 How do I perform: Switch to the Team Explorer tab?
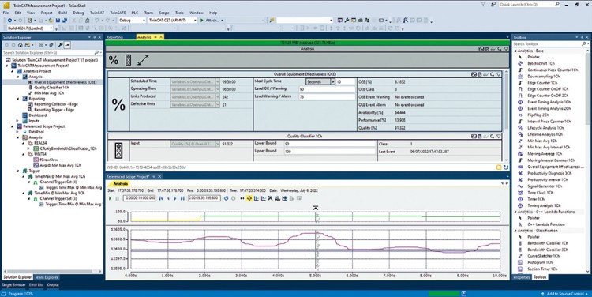pyautogui.click(x=47, y=277)
